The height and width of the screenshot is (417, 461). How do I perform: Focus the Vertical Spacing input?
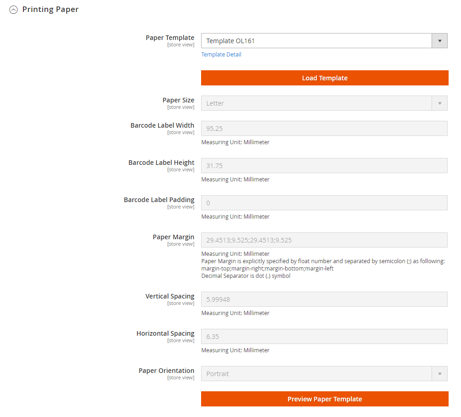pyautogui.click(x=324, y=299)
